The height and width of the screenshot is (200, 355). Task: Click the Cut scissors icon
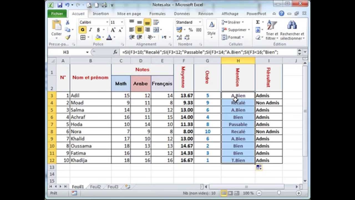67,22
